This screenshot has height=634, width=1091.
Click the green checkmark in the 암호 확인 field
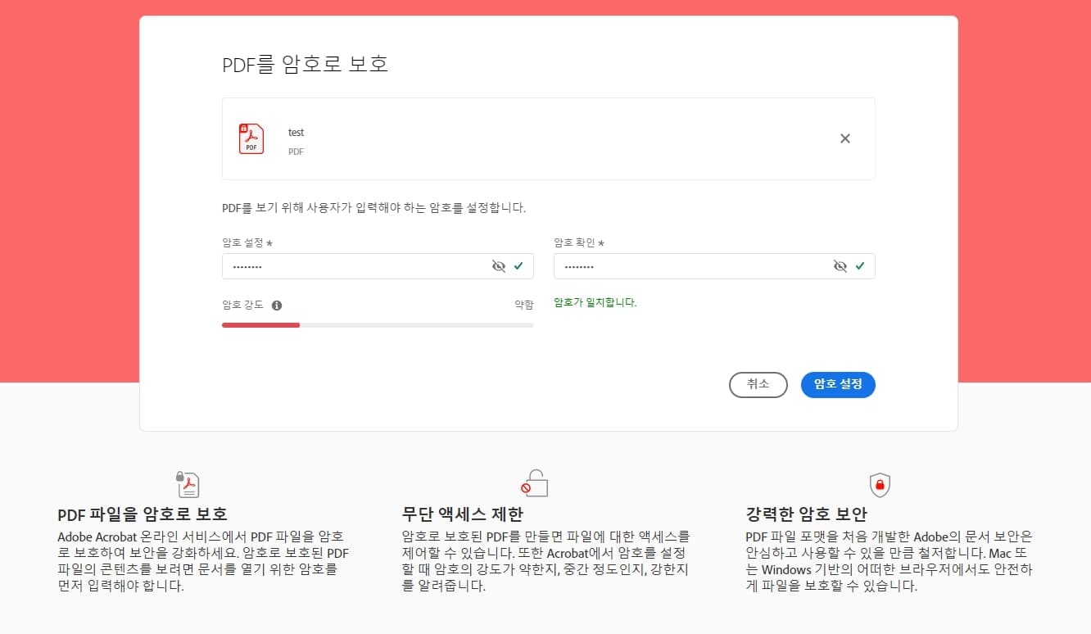click(860, 265)
